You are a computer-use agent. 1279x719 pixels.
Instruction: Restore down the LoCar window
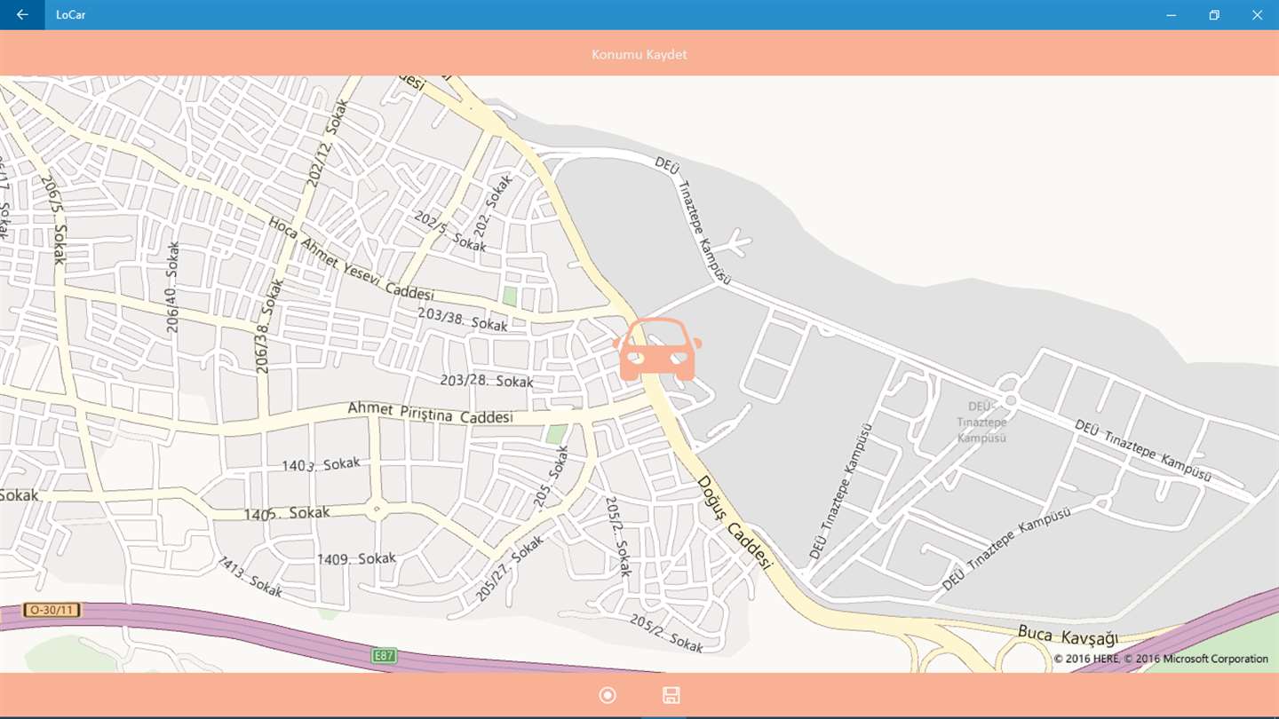[x=1214, y=14]
